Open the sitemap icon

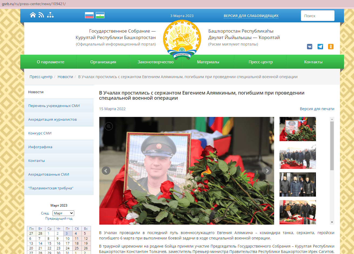click(x=50, y=15)
